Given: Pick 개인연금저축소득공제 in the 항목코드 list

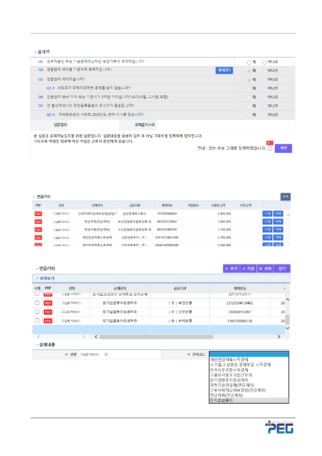Looking at the screenshot, I should [229, 360].
